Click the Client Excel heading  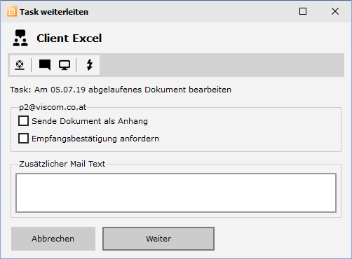(x=69, y=38)
